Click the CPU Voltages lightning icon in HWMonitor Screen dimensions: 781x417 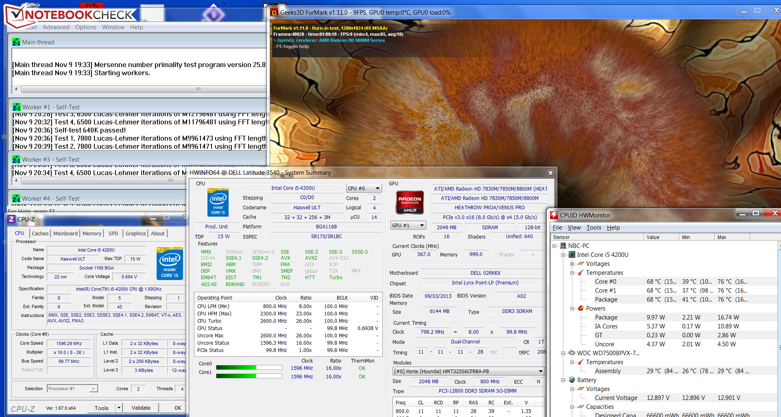pyautogui.click(x=581, y=263)
